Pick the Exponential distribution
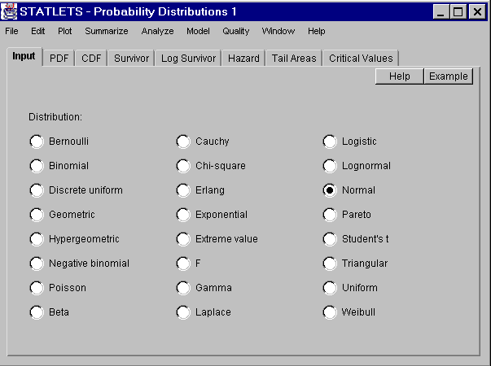 click(x=183, y=215)
